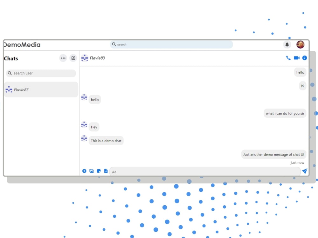
Task: Attach a file with the document icon
Action: (x=106, y=171)
